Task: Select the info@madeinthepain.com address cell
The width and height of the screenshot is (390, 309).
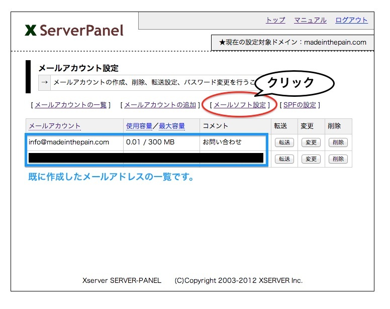Action: point(69,142)
